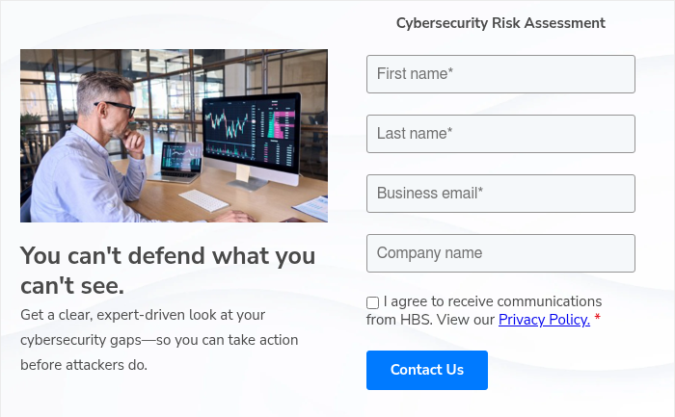Click the laptop in the photo
675x417 pixels.
[x=179, y=162]
